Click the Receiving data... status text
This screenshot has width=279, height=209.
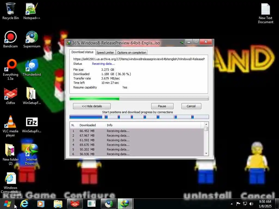point(103,64)
